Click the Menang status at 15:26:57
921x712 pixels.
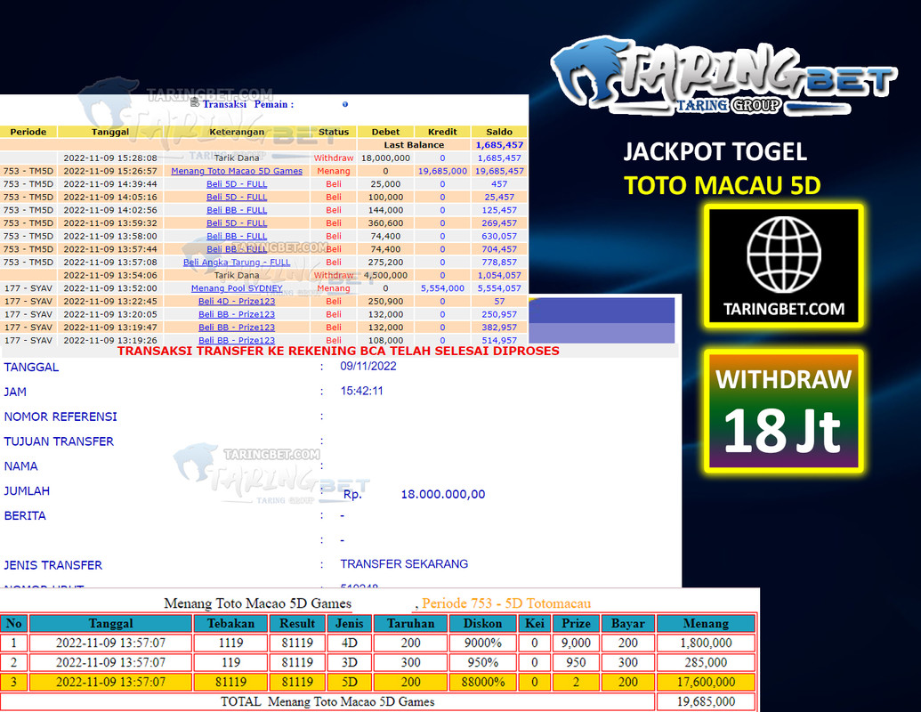(334, 171)
